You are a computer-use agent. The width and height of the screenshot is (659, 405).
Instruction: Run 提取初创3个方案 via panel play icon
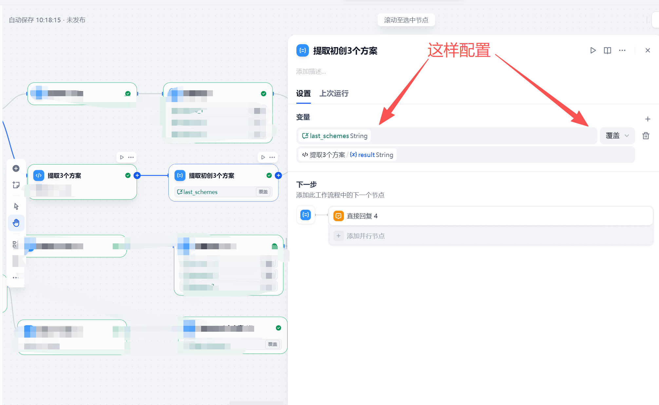coord(593,50)
